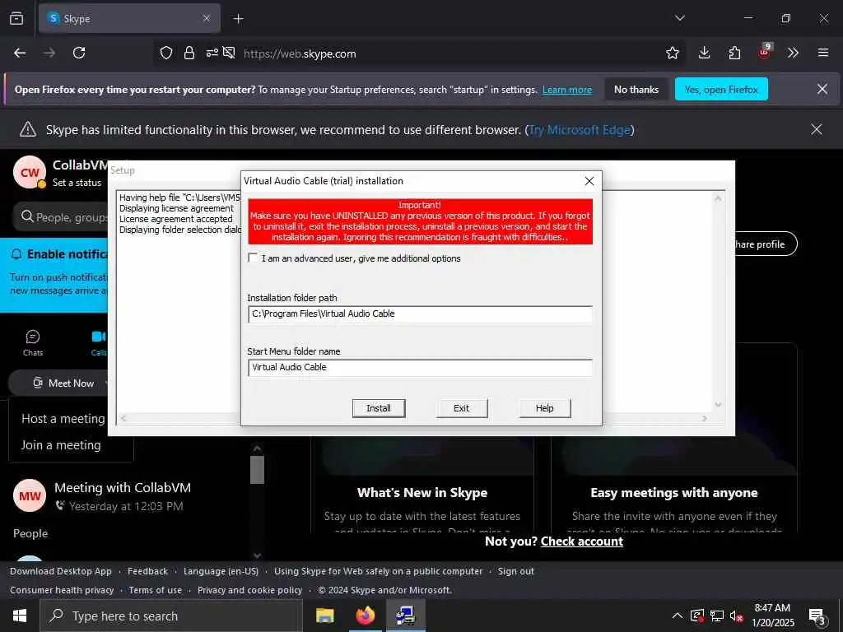Expand the list-all-tabs dropdown arrow

click(x=679, y=18)
